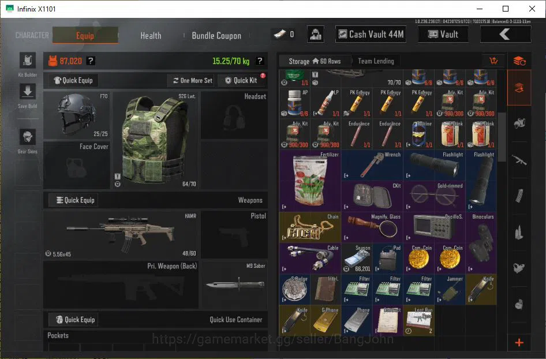This screenshot has width=546, height=359.
Task: Select the HAMR rifle weapon slot
Action: pos(121,235)
